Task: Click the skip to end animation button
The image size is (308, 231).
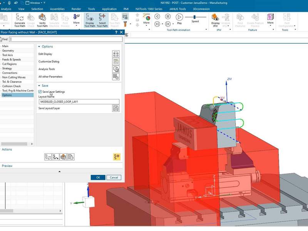Action: coord(168,24)
